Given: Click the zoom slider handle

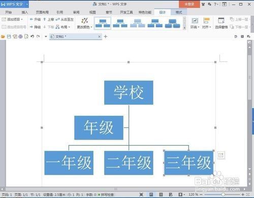Looking at the screenshot, I should (223, 195).
